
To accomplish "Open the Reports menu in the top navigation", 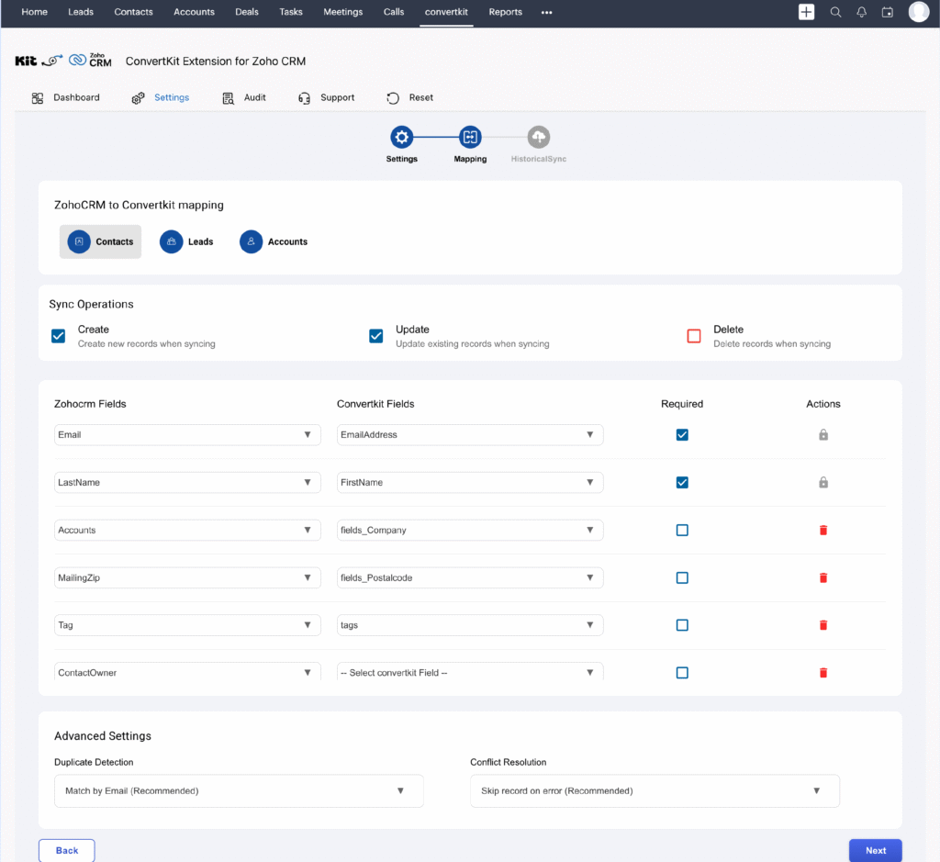I will pyautogui.click(x=505, y=13).
